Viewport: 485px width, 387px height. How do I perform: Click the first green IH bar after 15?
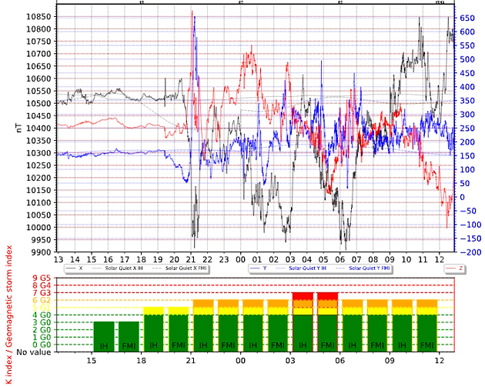click(x=104, y=335)
